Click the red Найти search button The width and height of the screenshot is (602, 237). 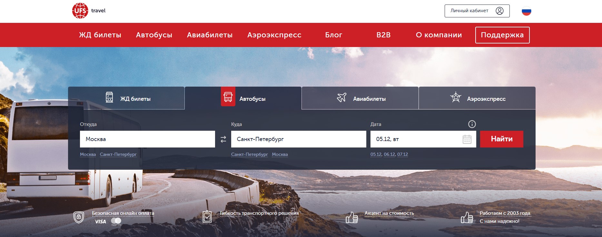tap(501, 139)
